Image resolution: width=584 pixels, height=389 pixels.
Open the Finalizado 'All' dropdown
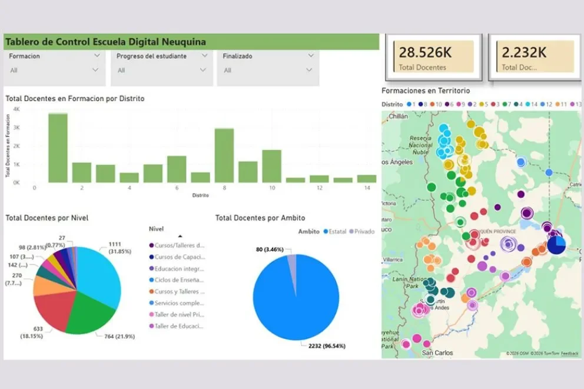pos(268,70)
